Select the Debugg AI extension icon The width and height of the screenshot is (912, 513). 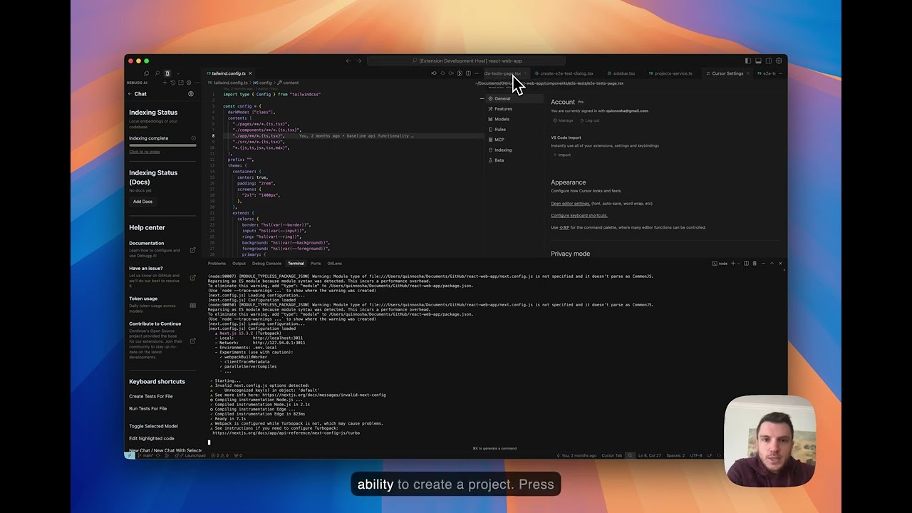point(167,73)
